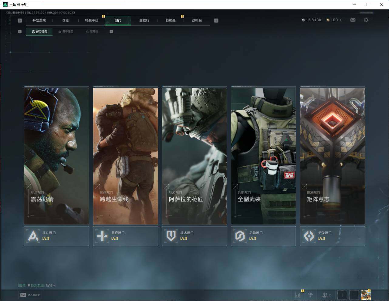Click the first empty squad plus slot
389x301 pixels.
pyautogui.click(x=342, y=295)
